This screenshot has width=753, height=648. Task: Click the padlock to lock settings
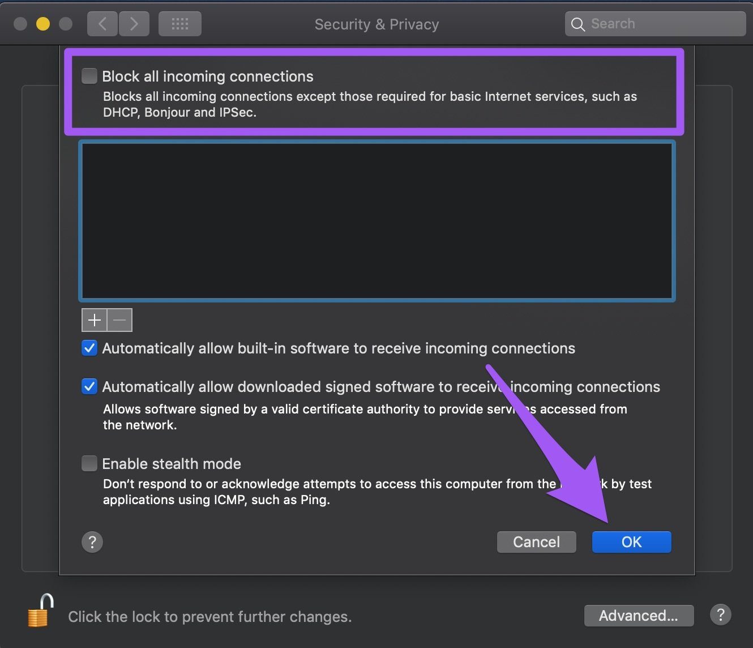coord(40,611)
